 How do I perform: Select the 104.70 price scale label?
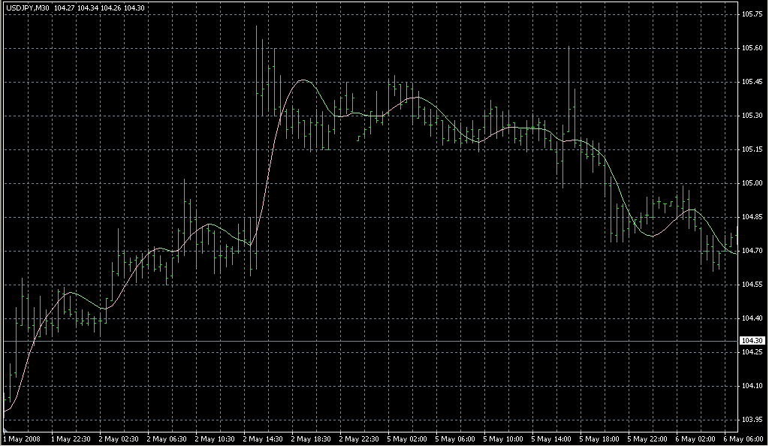[x=752, y=251]
